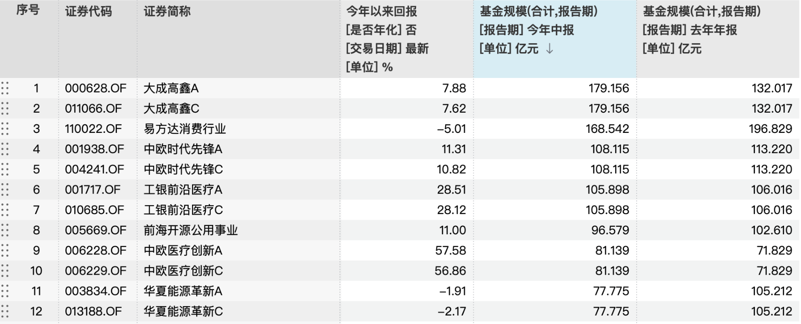The width and height of the screenshot is (801, 324).
Task: Click drag handle icon for row 6
Action: [5, 190]
